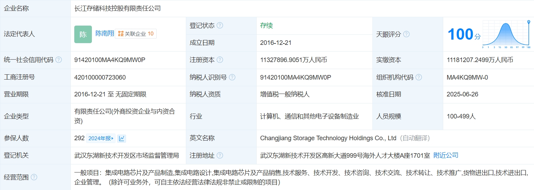Click the 法定代表人 label
Image resolution: width=534 pixels, height=190 pixels.
click(x=19, y=34)
